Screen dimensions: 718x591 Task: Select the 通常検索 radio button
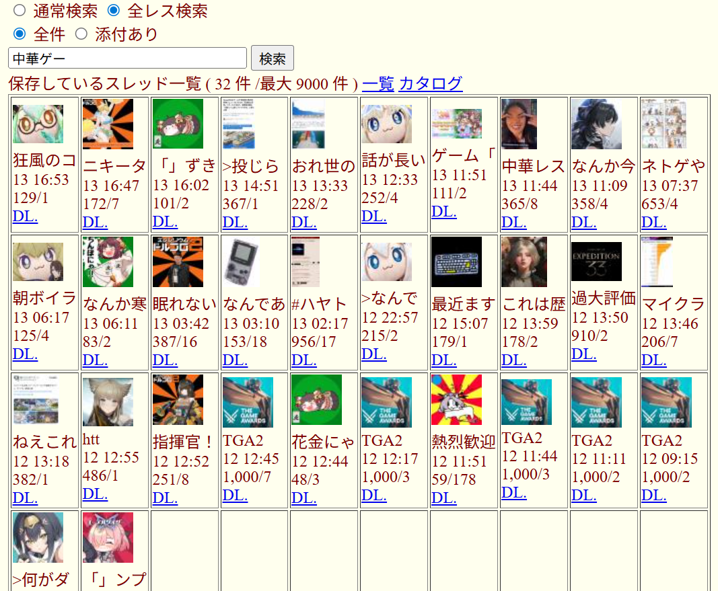[20, 10]
